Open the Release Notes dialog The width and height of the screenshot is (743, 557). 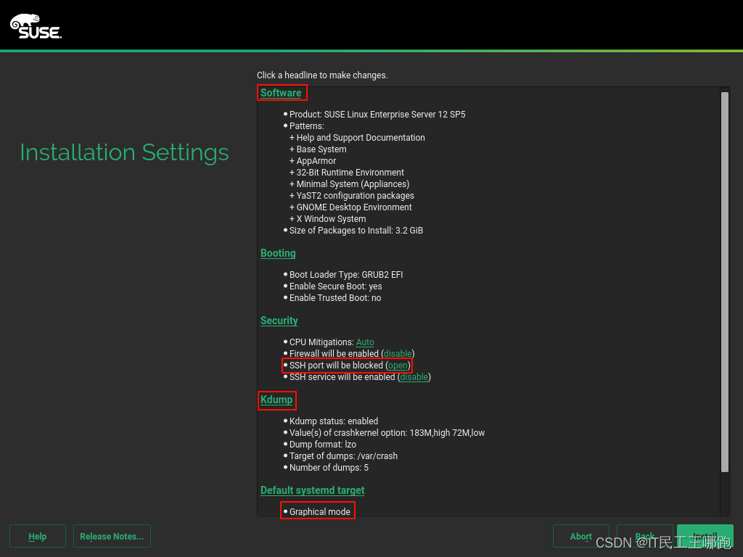pos(112,536)
